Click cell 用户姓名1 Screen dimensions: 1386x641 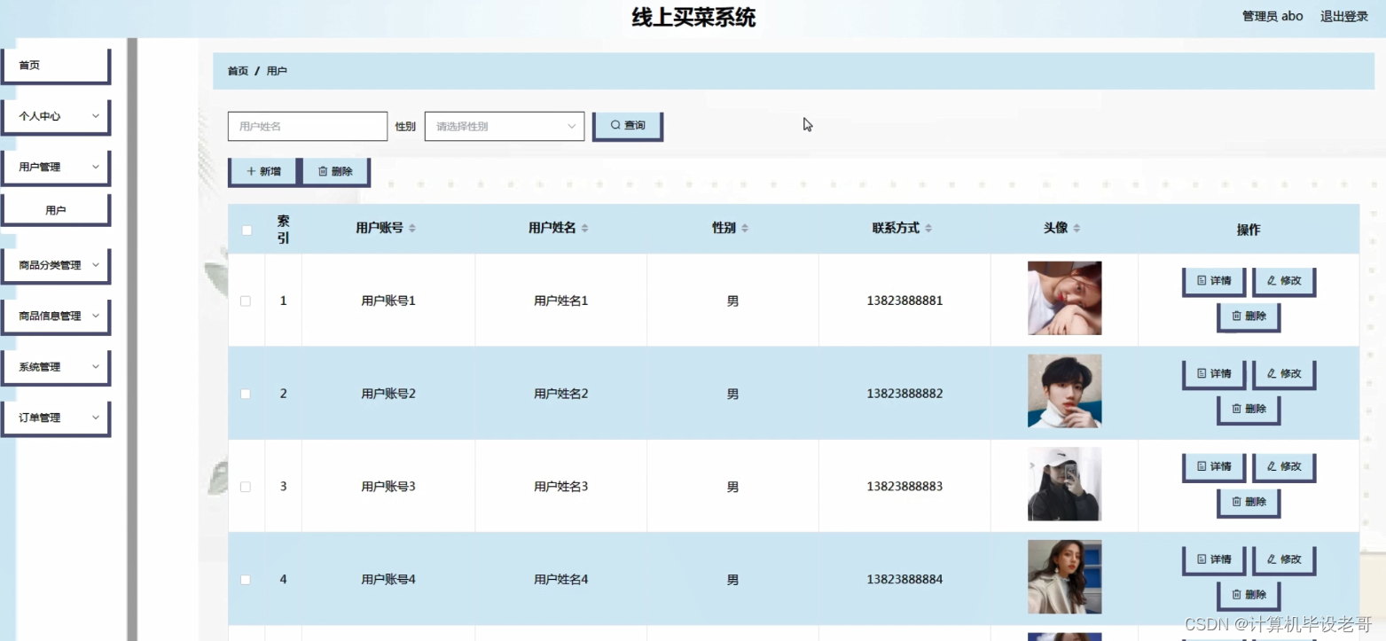(560, 301)
